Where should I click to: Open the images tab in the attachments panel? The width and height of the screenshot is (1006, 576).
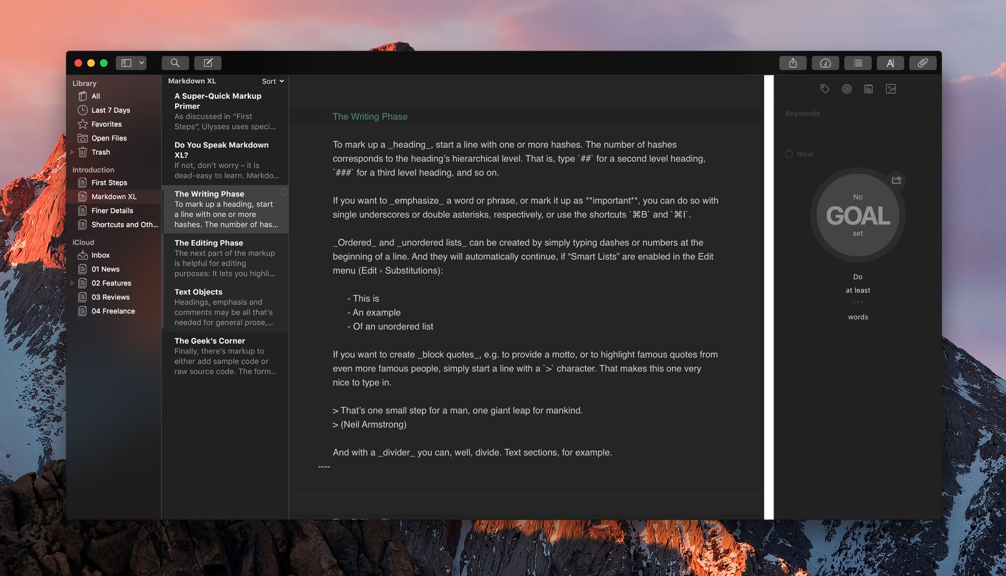pos(891,89)
